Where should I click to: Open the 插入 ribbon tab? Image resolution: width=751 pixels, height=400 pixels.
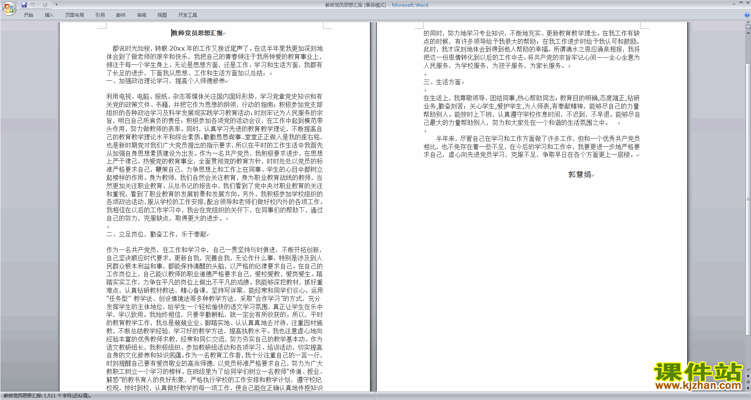(49, 15)
